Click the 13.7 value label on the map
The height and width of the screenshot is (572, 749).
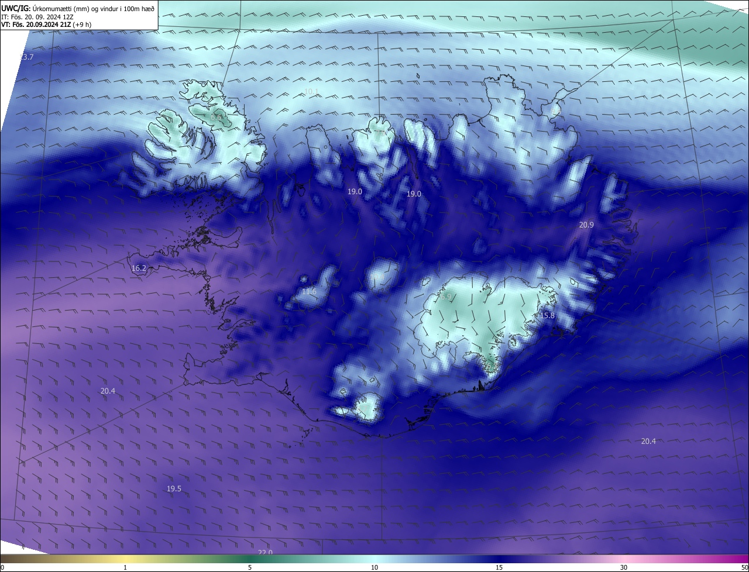pyautogui.click(x=27, y=57)
